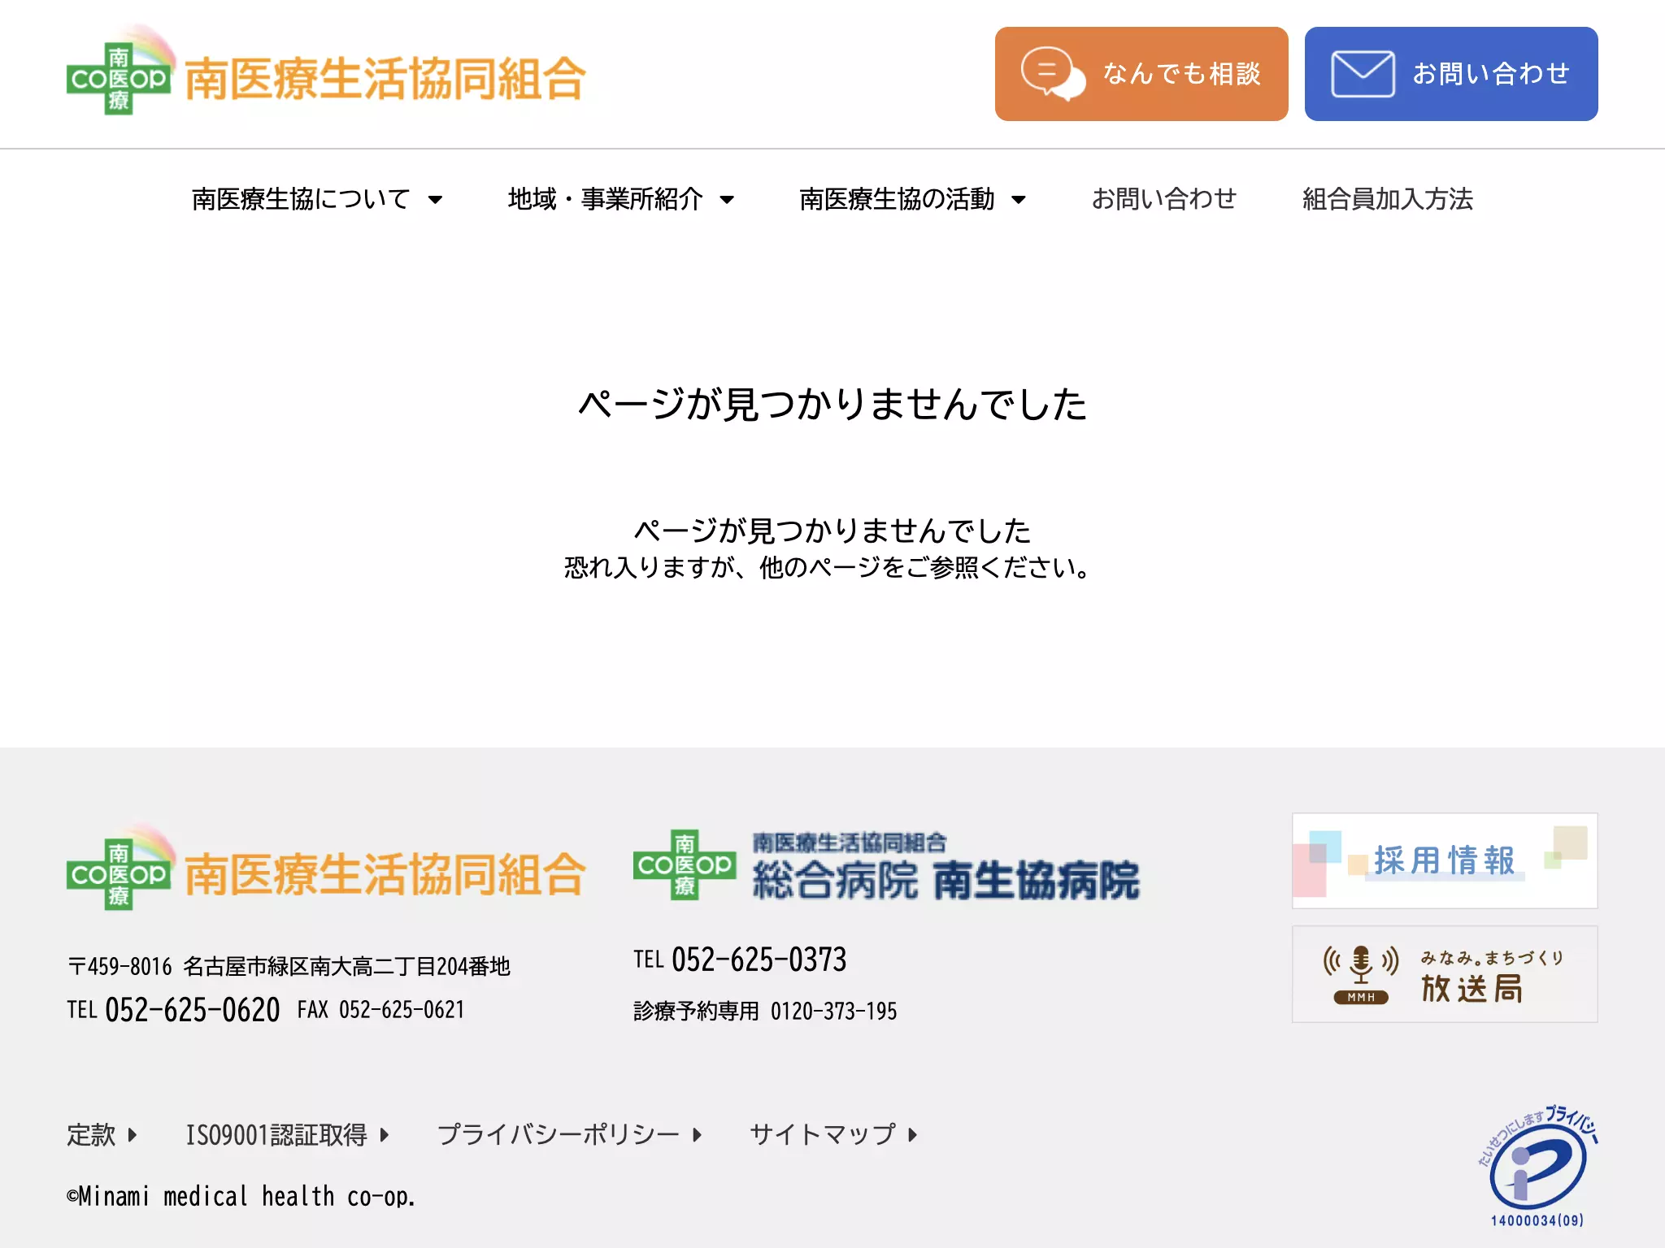Open the みなみ。まちづくり放送局 banner
Image resolution: width=1665 pixels, height=1248 pixels.
coord(1445,974)
